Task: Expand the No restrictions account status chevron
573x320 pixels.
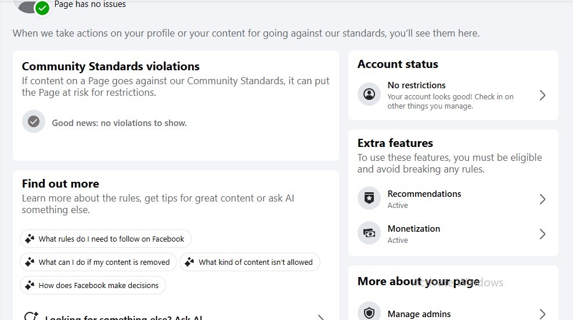Action: 542,95
